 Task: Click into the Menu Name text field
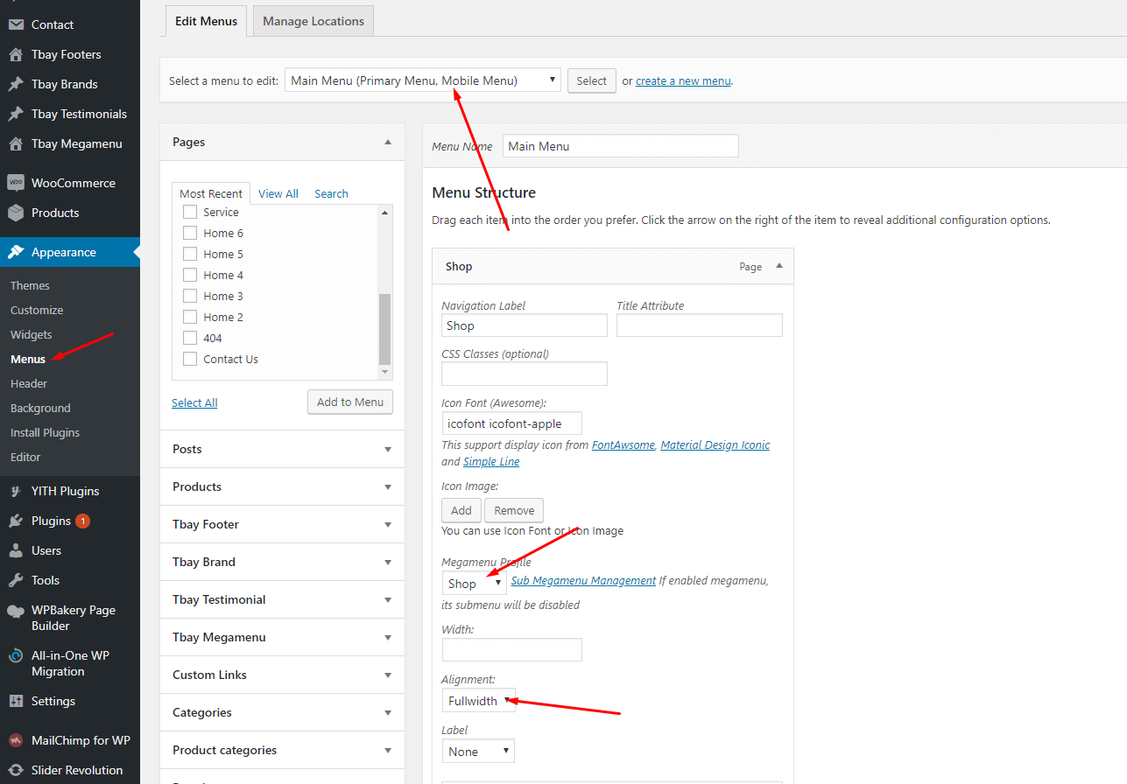tap(621, 146)
